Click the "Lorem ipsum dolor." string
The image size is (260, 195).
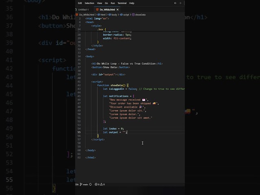click(124, 114)
